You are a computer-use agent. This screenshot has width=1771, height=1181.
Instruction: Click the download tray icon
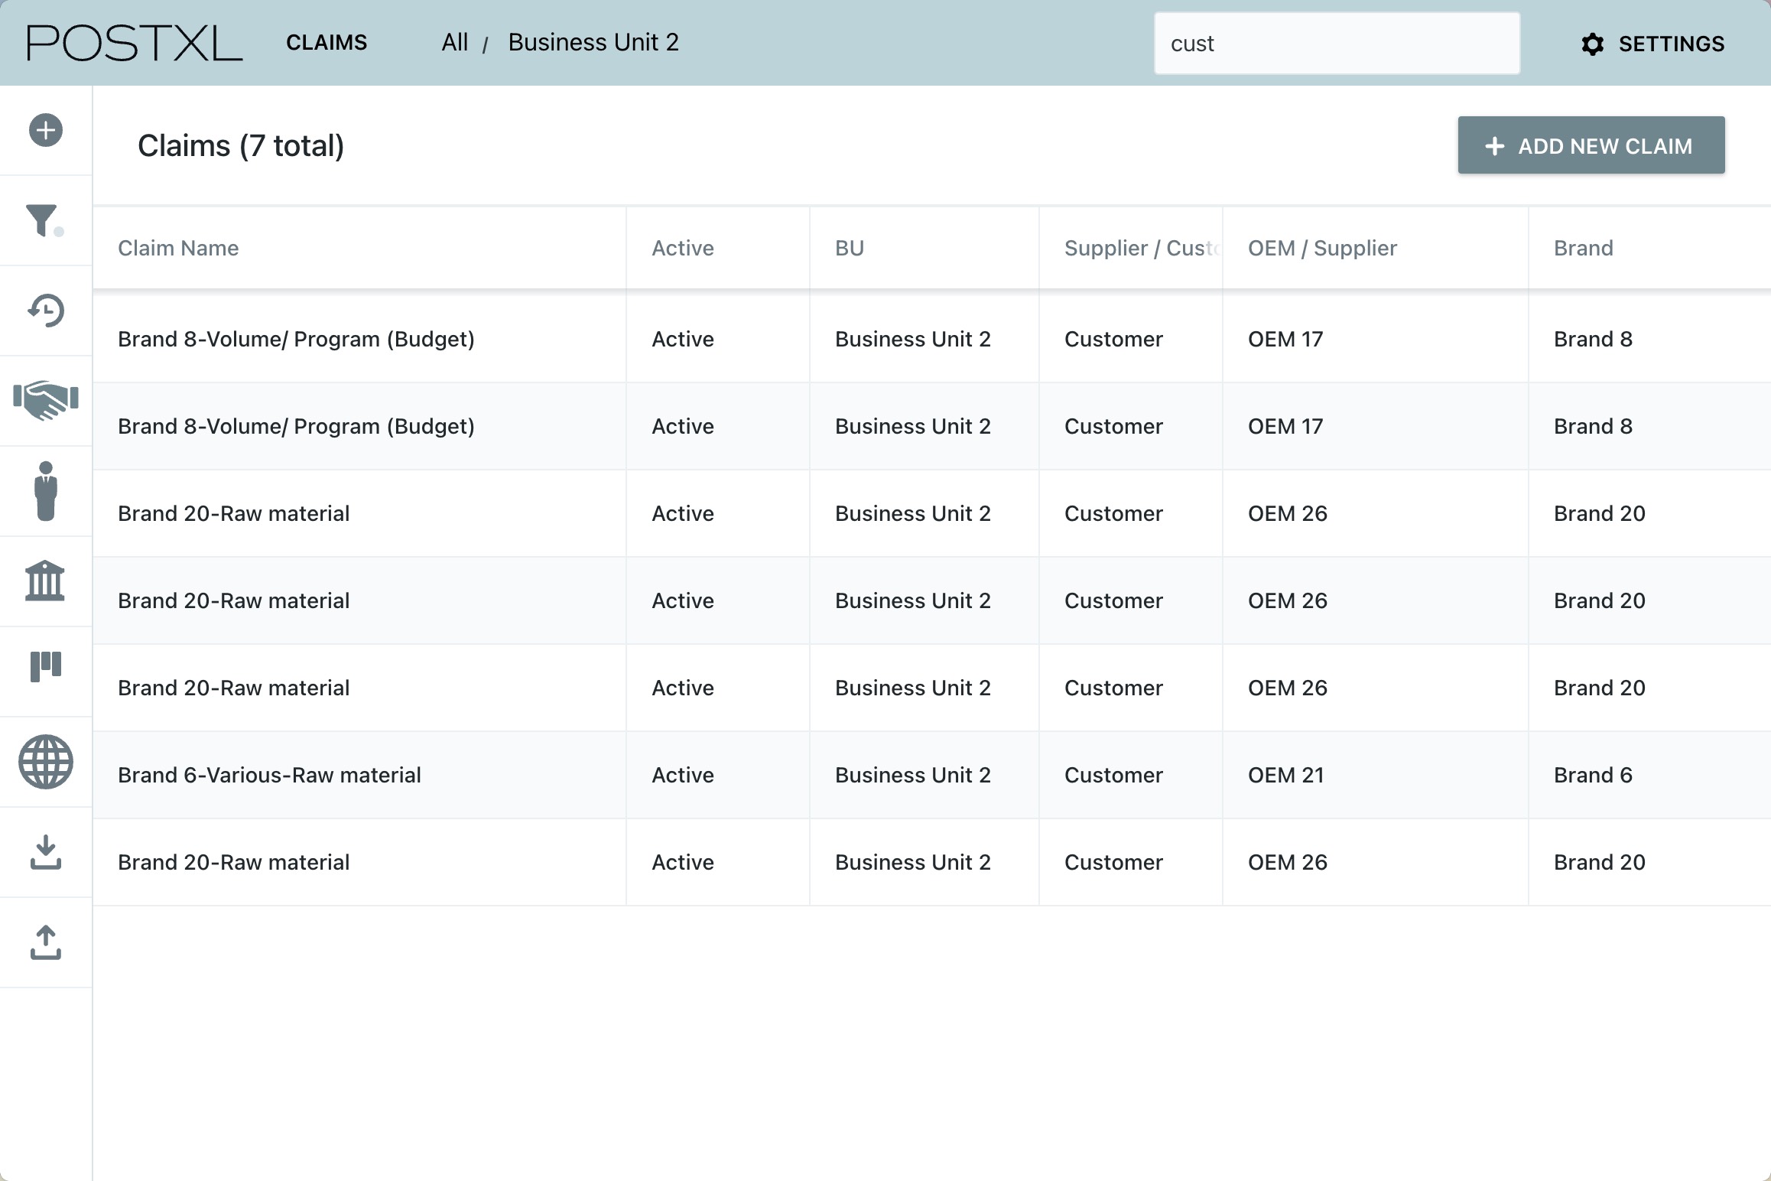[46, 852]
